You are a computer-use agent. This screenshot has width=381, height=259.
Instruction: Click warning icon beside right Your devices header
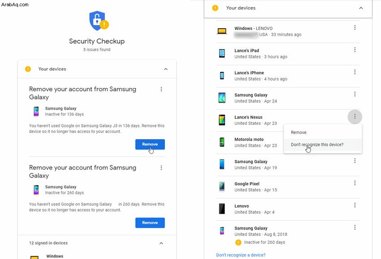click(x=215, y=8)
